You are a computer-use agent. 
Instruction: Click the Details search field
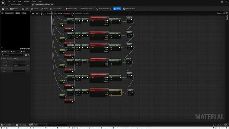pyautogui.click(x=13, y=56)
